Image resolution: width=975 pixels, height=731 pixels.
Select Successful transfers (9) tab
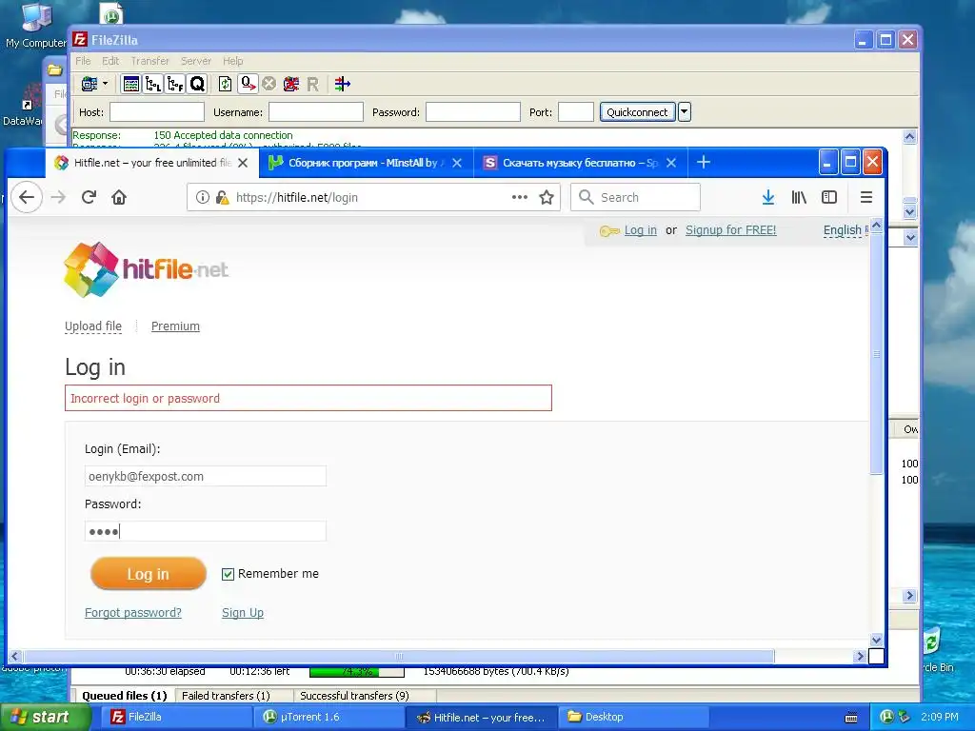coord(354,696)
